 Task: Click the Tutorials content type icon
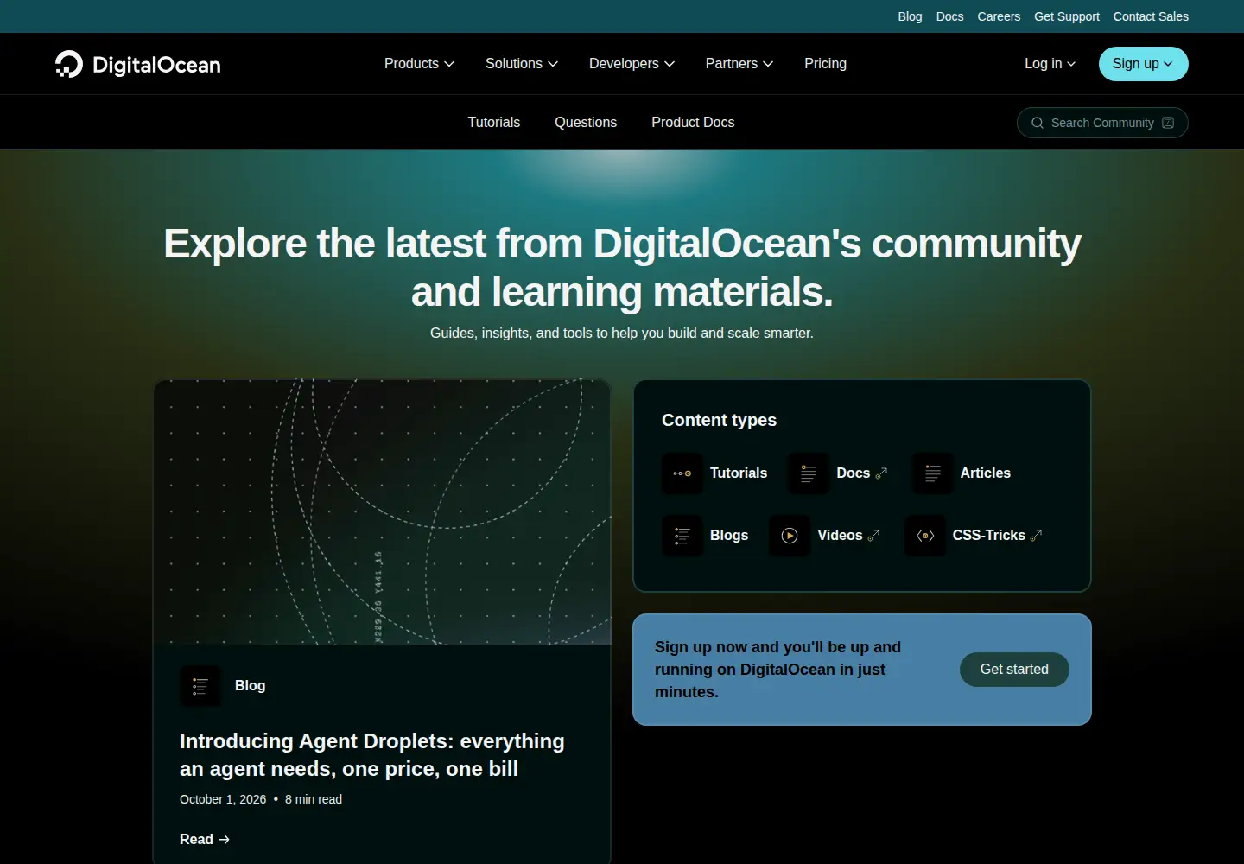click(682, 473)
